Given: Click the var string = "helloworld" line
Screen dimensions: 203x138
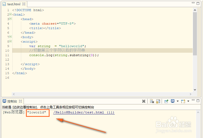Looking at the screenshot, I should tap(58, 46).
